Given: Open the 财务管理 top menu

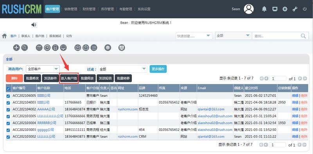Looking at the screenshot, I should pos(89,9).
